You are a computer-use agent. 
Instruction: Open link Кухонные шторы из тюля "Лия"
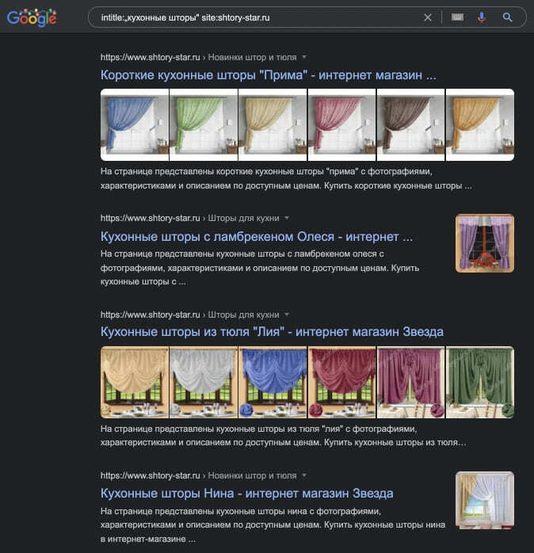272,331
